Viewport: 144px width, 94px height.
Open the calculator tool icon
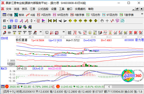(9, 27)
